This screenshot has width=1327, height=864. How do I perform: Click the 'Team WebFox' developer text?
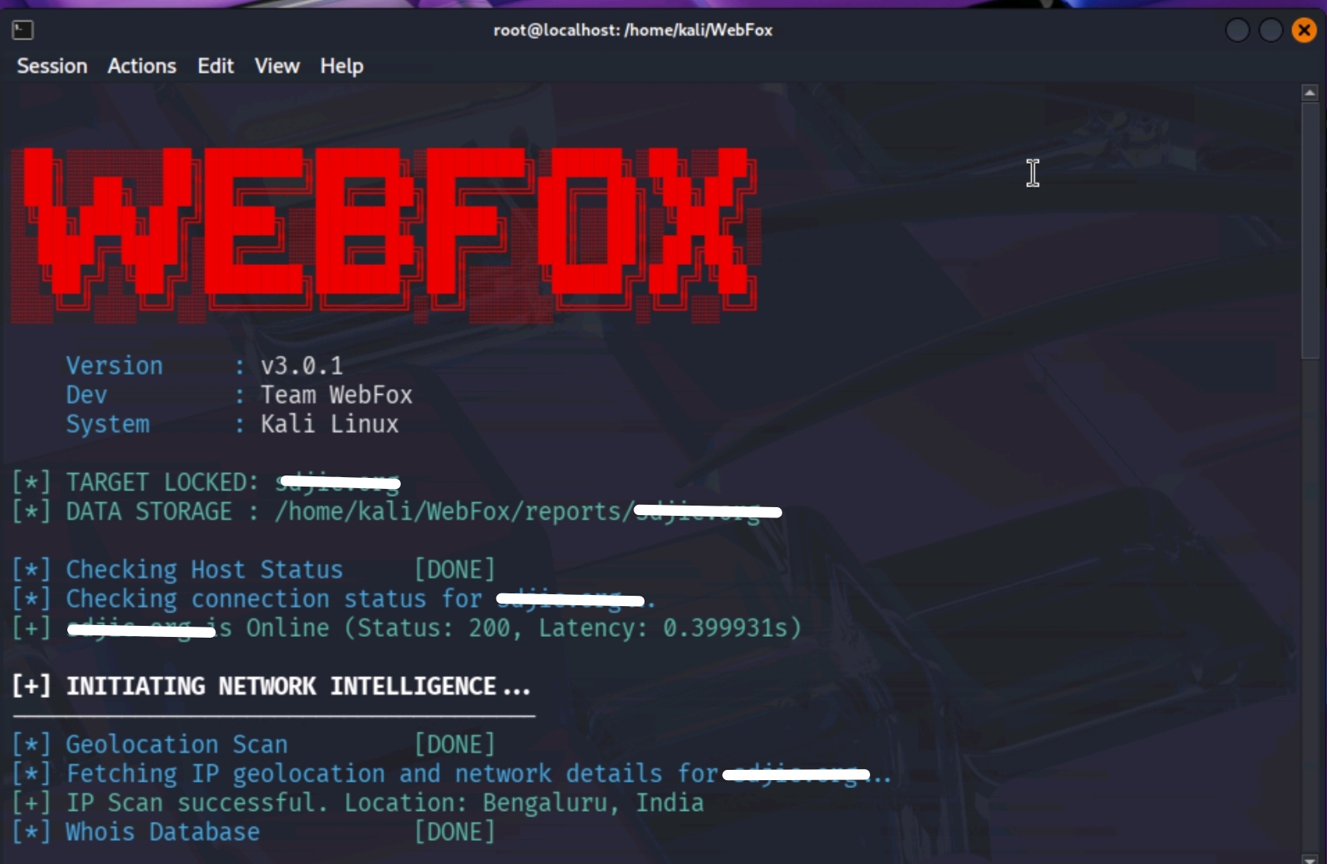coord(337,395)
